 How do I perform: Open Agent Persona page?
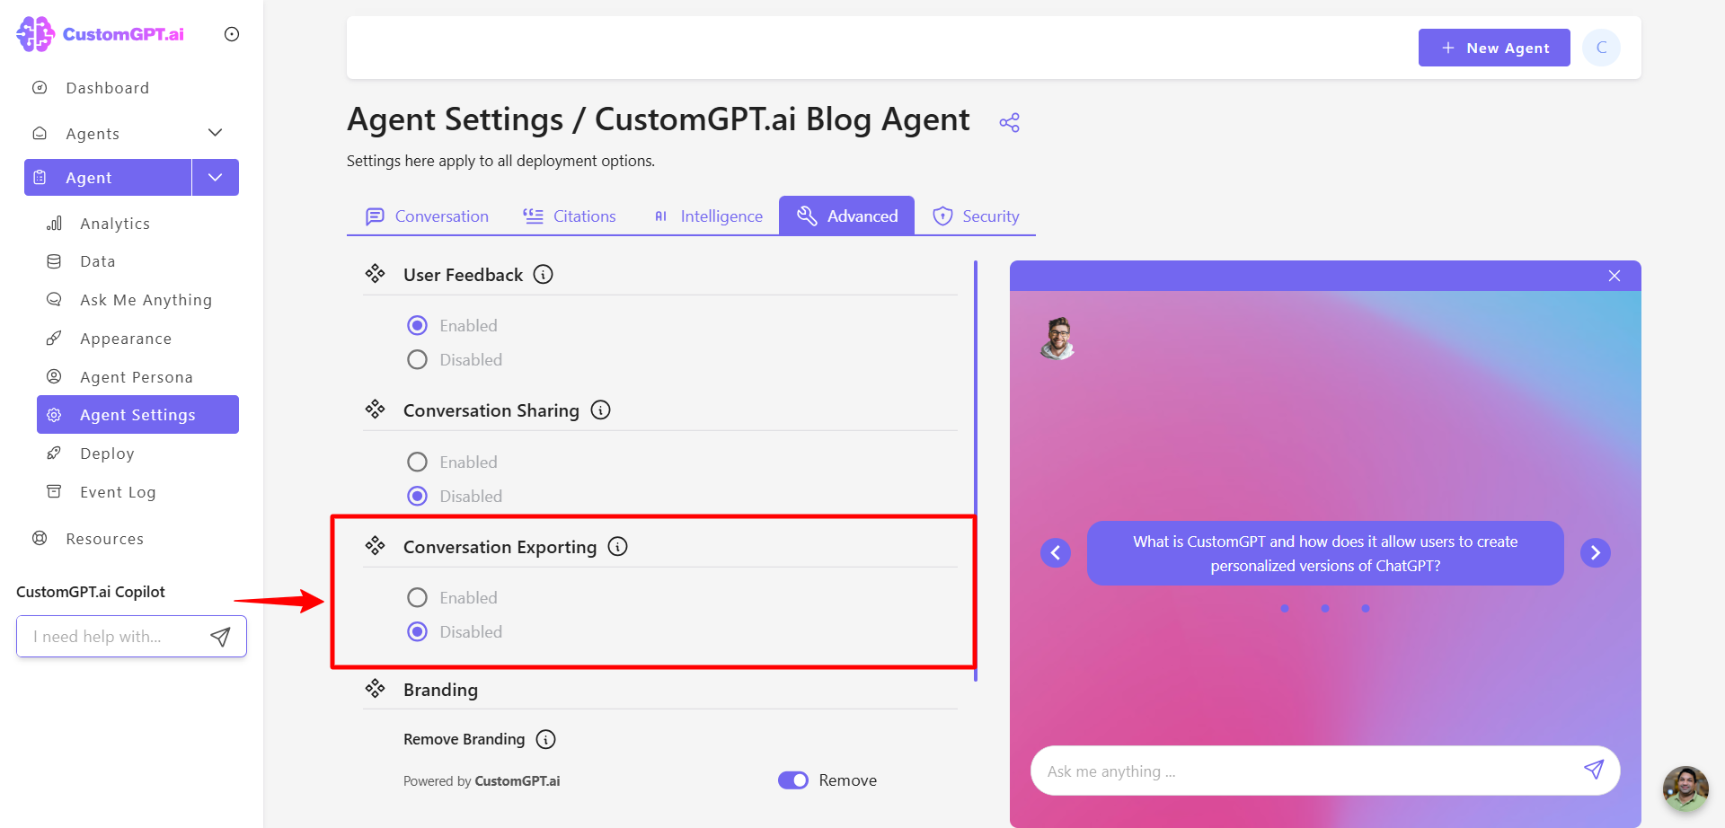[137, 377]
